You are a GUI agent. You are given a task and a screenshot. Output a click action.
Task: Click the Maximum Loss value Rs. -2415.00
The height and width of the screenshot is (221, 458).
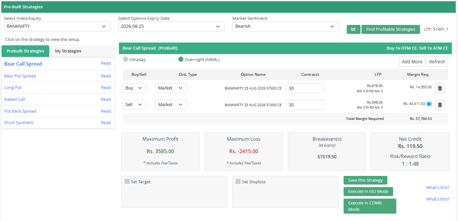pos(244,151)
